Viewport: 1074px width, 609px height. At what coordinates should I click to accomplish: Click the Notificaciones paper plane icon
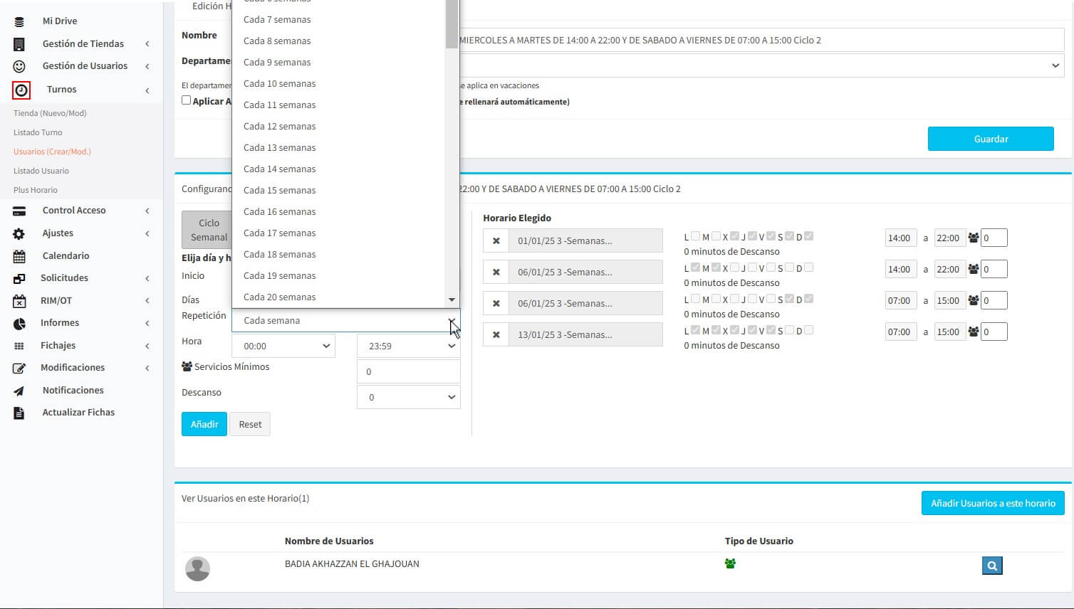(19, 391)
